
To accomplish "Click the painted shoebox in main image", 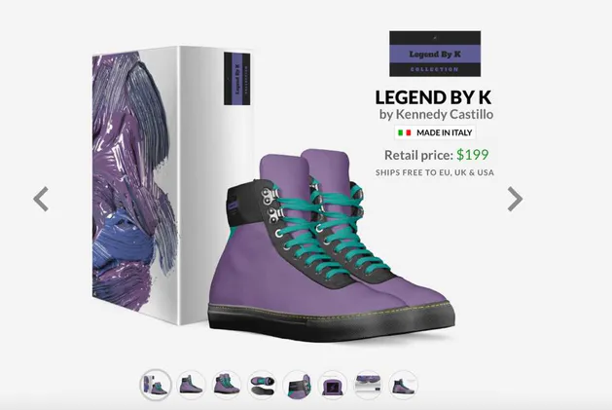I will point(172,186).
